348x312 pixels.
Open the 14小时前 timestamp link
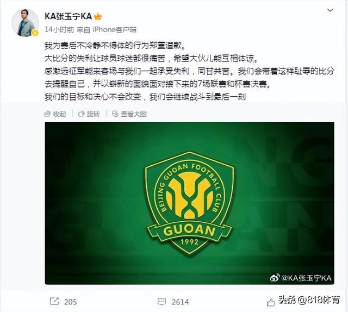(x=59, y=29)
